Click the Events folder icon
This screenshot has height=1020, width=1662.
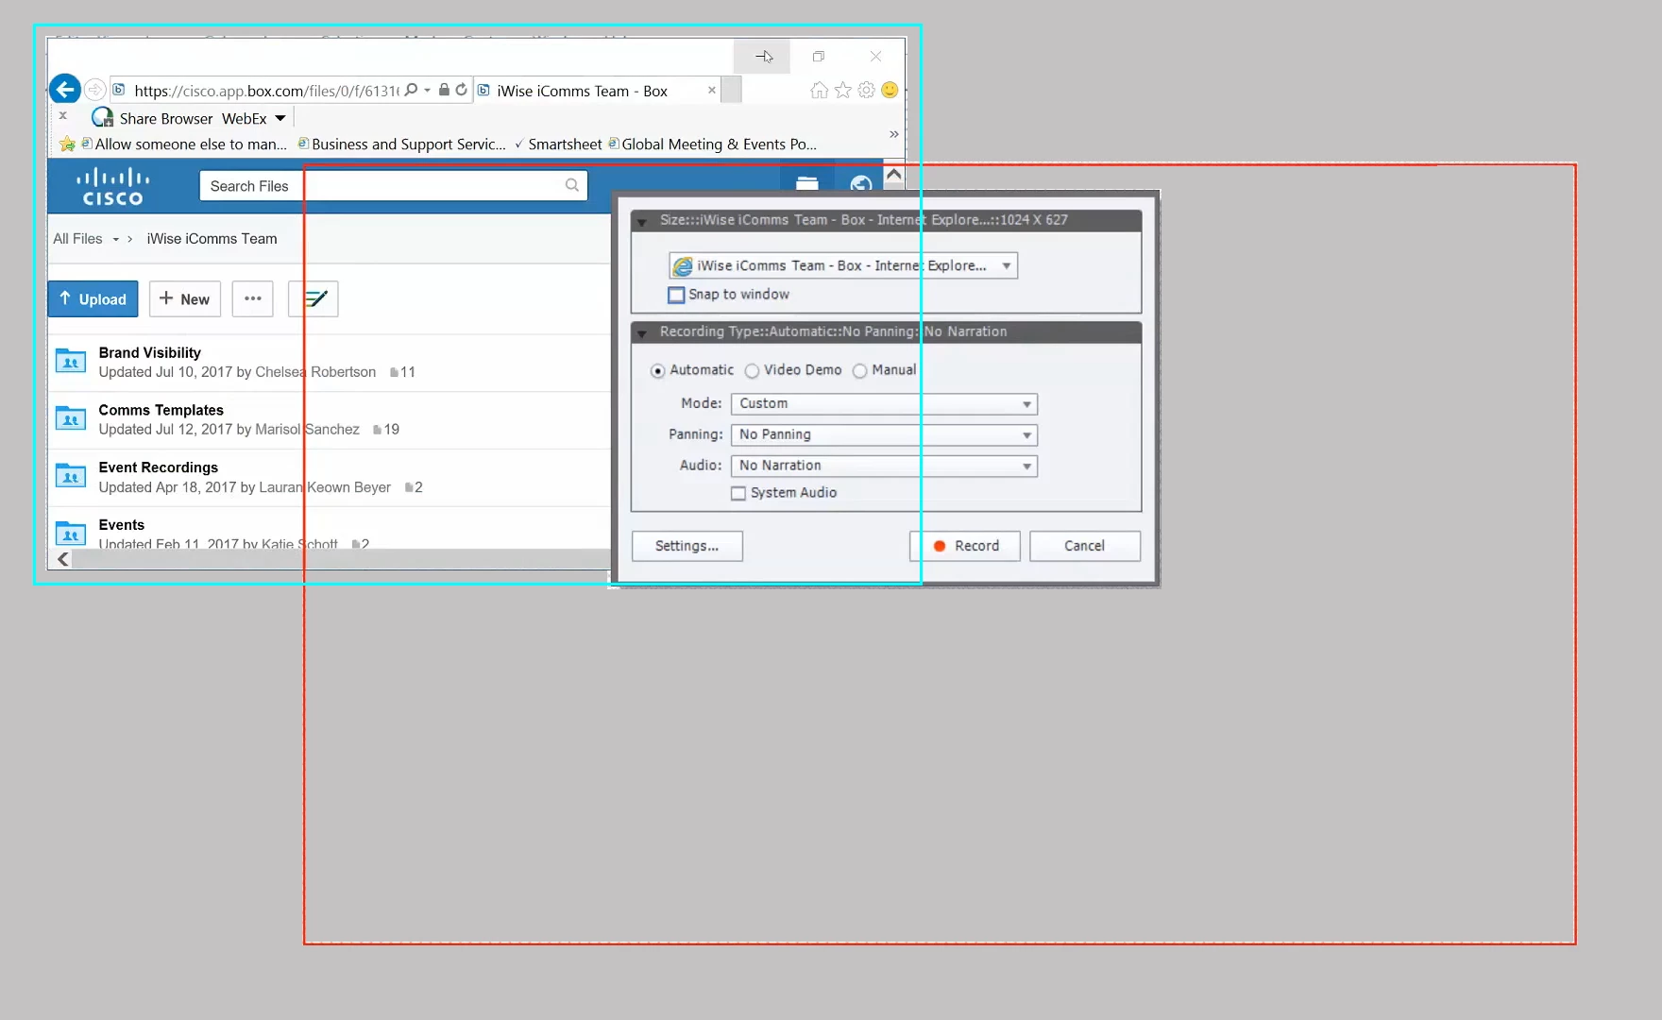click(x=71, y=534)
